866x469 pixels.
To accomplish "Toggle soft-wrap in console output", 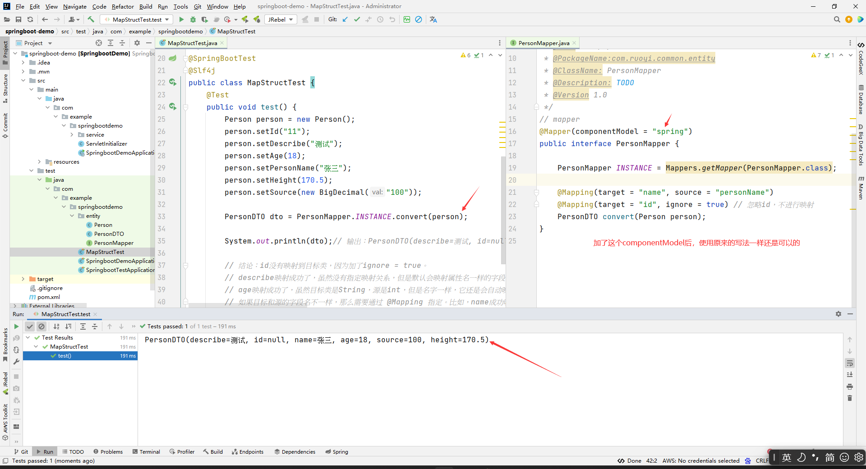I will [850, 363].
